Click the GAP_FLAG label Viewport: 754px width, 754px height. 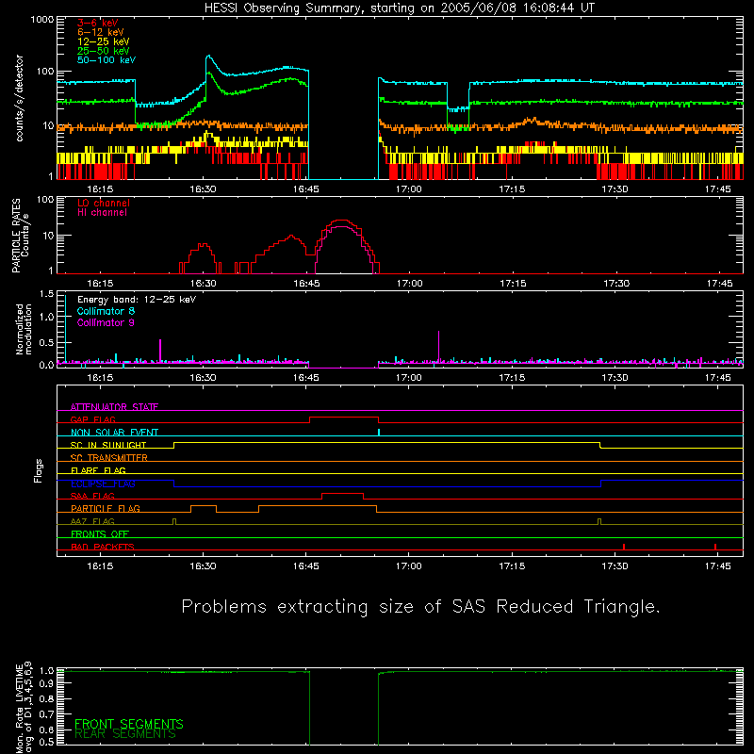[92, 419]
